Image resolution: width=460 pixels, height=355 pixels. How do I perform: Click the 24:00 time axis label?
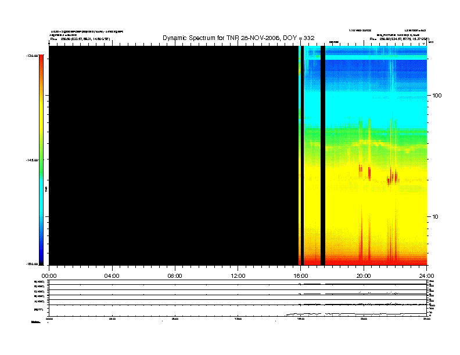click(x=426, y=276)
